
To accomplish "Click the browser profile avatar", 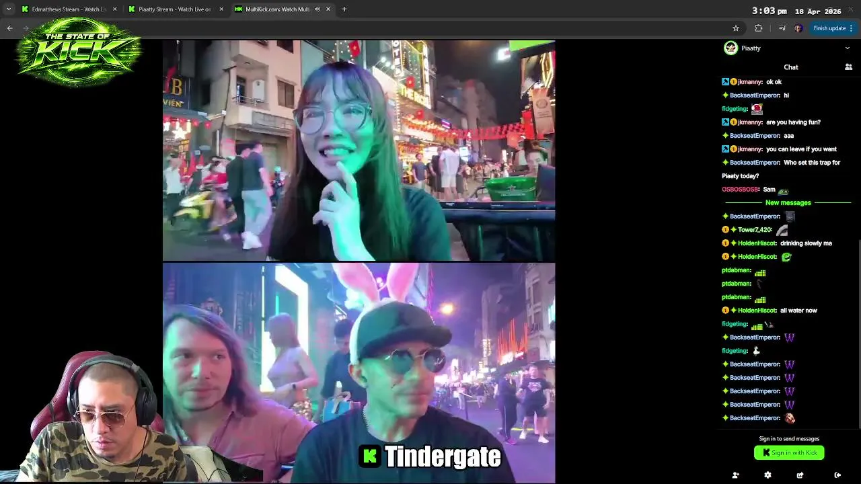I will pos(798,28).
